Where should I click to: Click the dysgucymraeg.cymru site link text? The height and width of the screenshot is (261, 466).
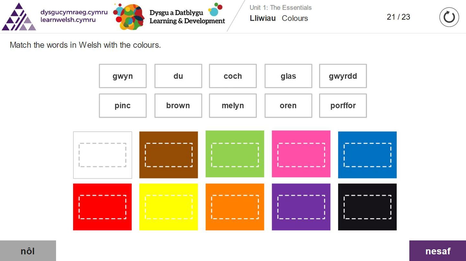(74, 13)
